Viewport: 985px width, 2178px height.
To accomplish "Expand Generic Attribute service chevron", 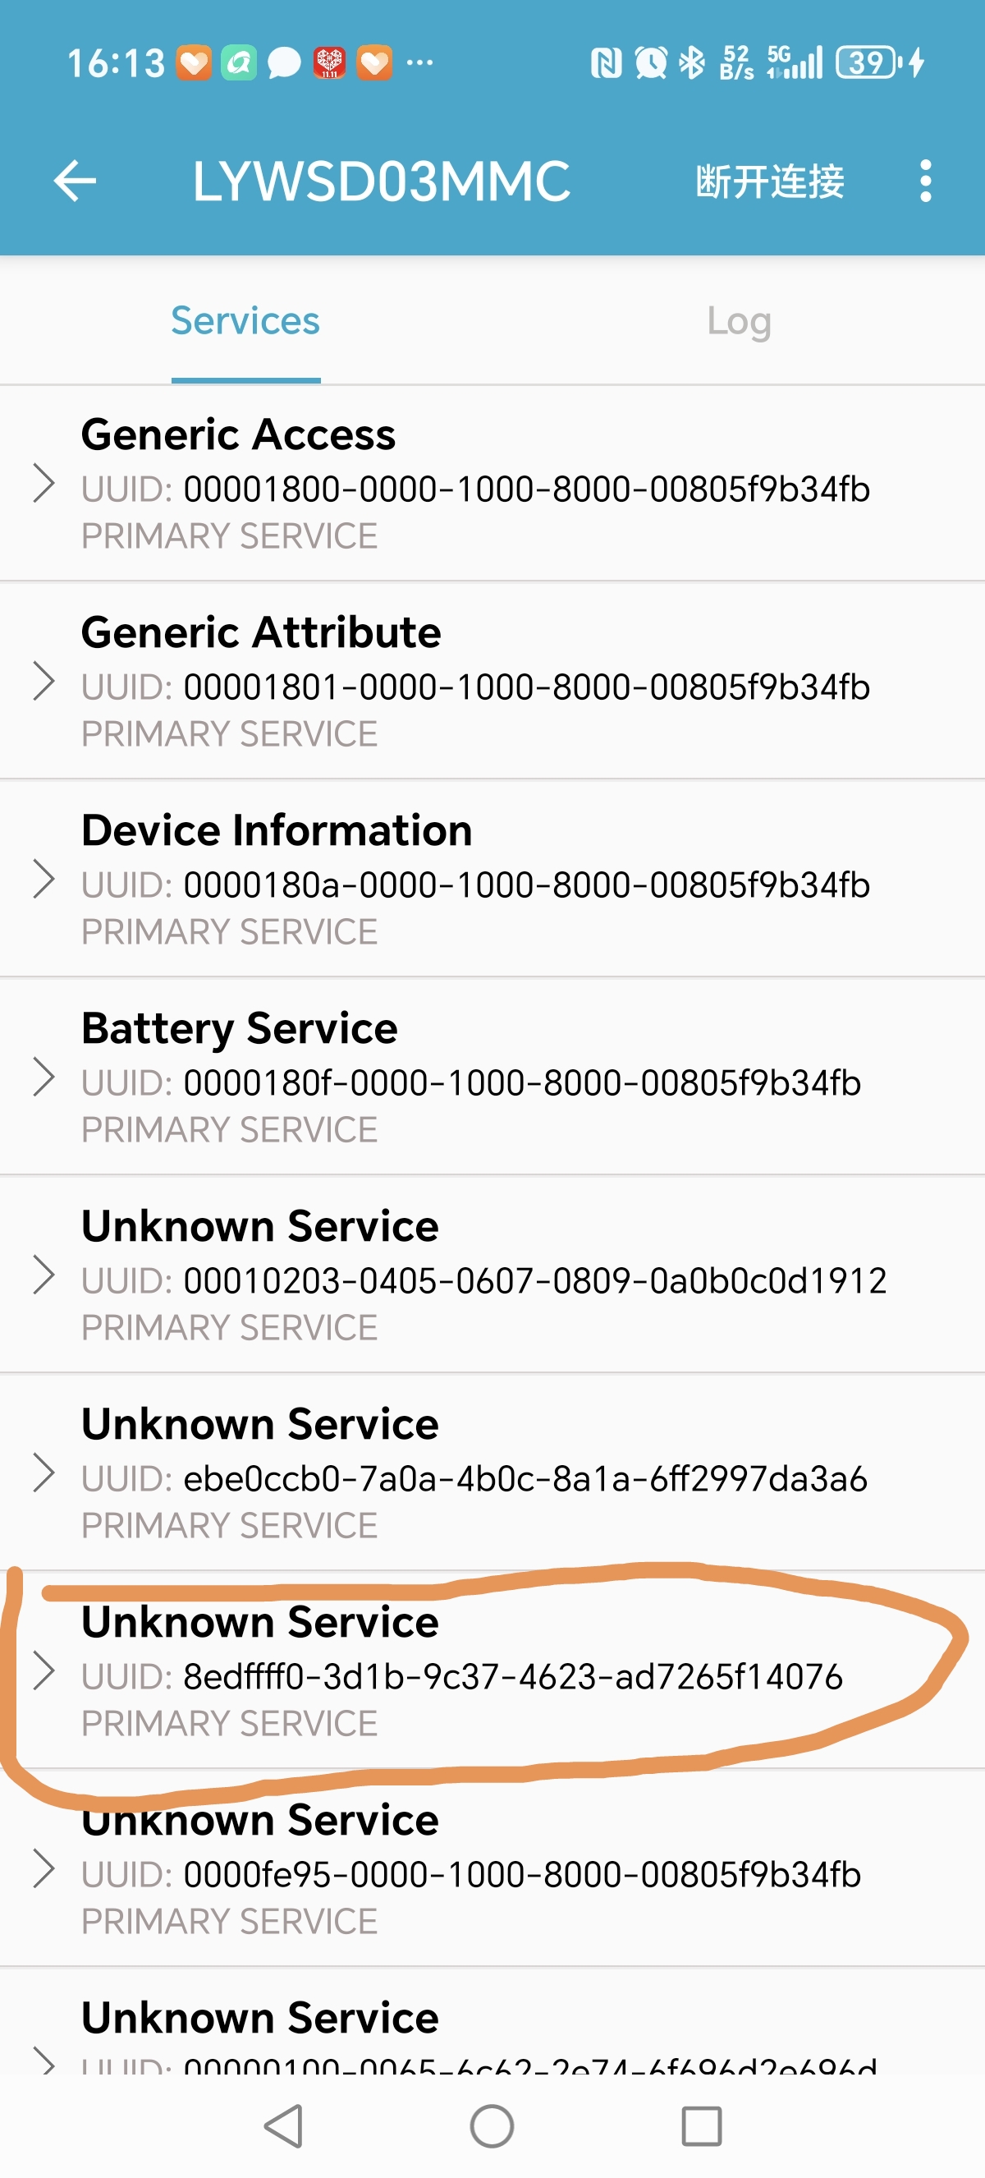I will [x=43, y=682].
